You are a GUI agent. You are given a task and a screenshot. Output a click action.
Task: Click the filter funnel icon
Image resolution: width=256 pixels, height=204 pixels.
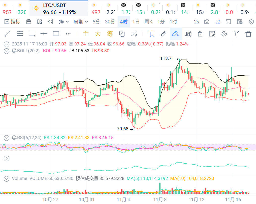click(236, 34)
